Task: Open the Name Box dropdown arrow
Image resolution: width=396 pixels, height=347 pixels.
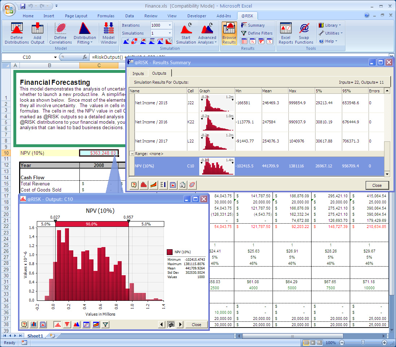Action: pos(55,57)
